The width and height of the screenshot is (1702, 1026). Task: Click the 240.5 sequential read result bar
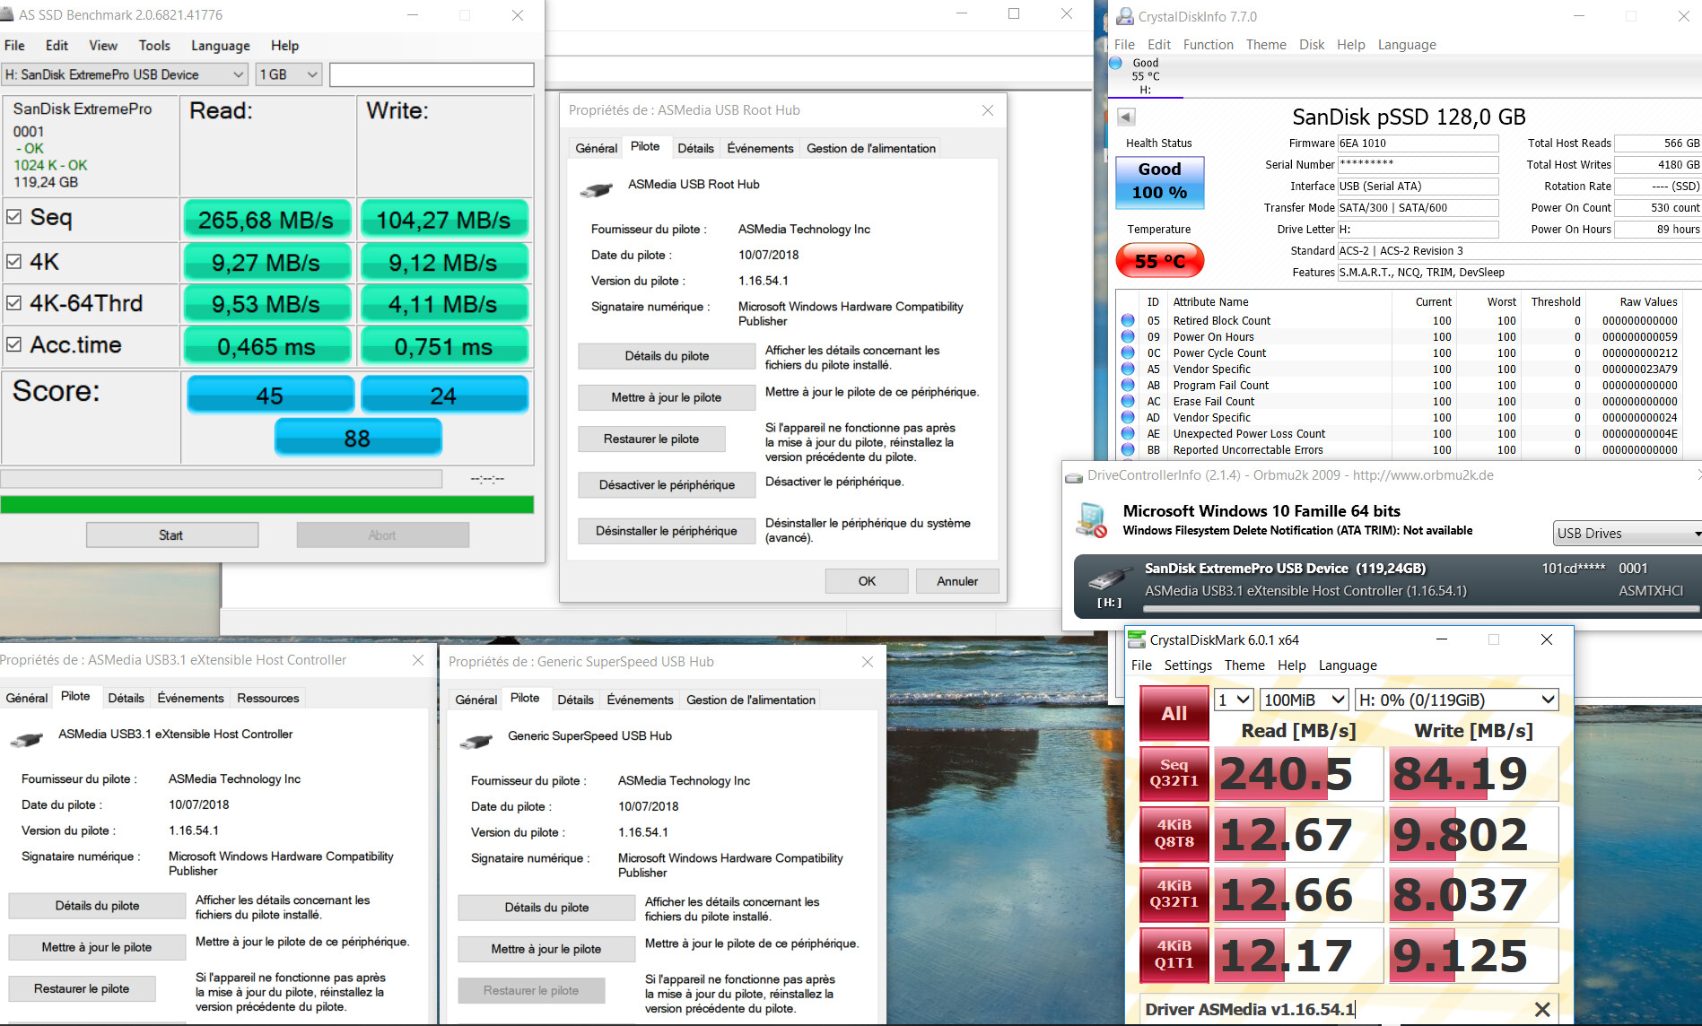pos(1298,774)
